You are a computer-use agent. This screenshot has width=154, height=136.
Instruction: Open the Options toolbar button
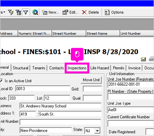tap(114, 12)
